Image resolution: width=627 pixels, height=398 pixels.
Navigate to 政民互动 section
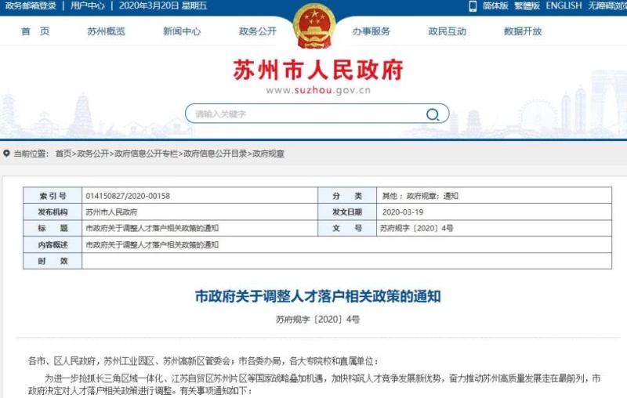(447, 31)
